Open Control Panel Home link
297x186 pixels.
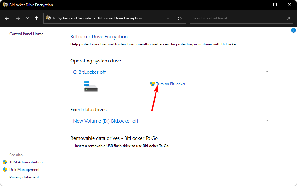tap(26, 34)
